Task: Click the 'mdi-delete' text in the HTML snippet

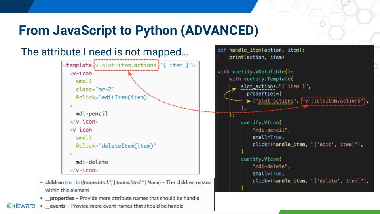Action: click(92, 162)
